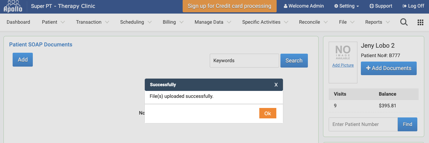Go to the Dashboard tab
Viewport: 429px width, 143px height.
pos(18,22)
